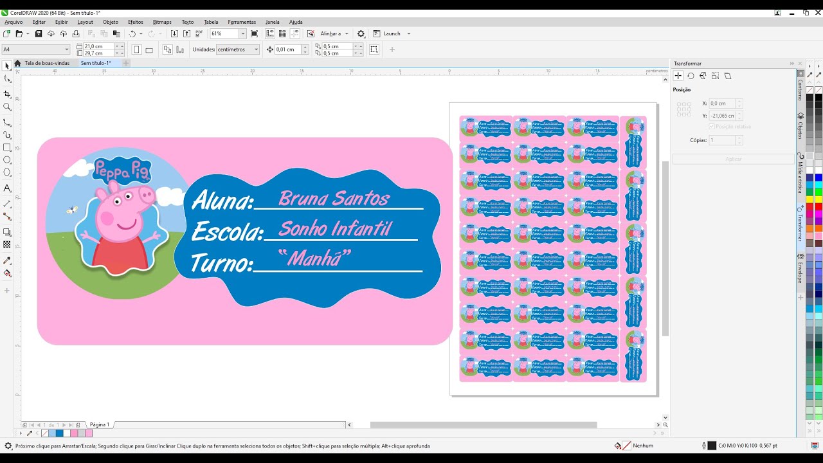Open the Ferramentas menu

pos(242,22)
